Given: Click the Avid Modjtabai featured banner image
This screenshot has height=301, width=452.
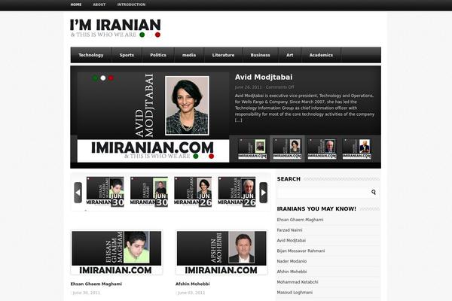Looking at the screenshot, I should point(153,117).
